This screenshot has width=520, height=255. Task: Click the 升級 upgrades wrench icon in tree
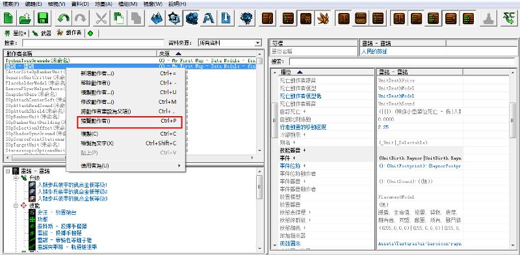coord(23,178)
